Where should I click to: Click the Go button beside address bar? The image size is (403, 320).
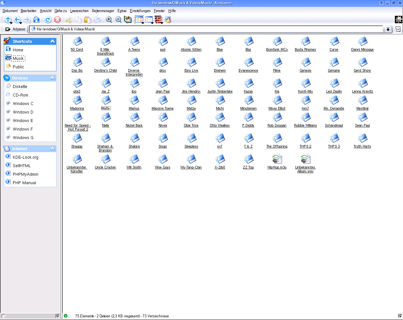(398, 29)
